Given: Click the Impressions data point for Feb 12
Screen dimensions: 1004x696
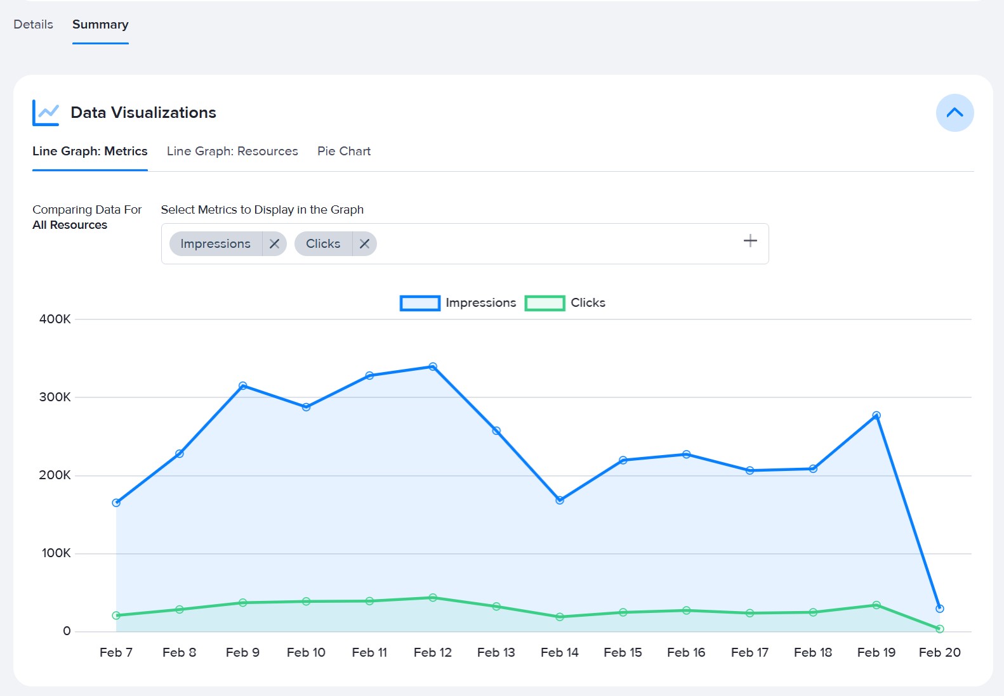Looking at the screenshot, I should (x=433, y=366).
